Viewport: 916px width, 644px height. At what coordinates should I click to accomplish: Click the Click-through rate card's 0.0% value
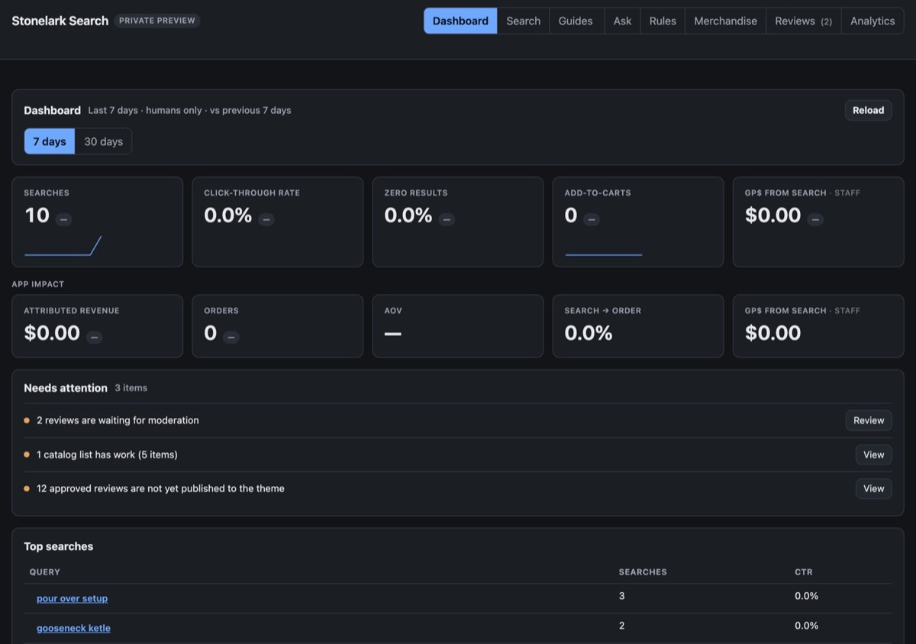point(227,215)
